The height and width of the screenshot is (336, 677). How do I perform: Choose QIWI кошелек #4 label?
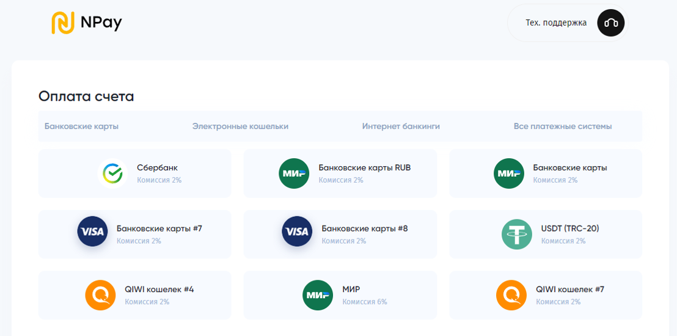click(x=159, y=290)
